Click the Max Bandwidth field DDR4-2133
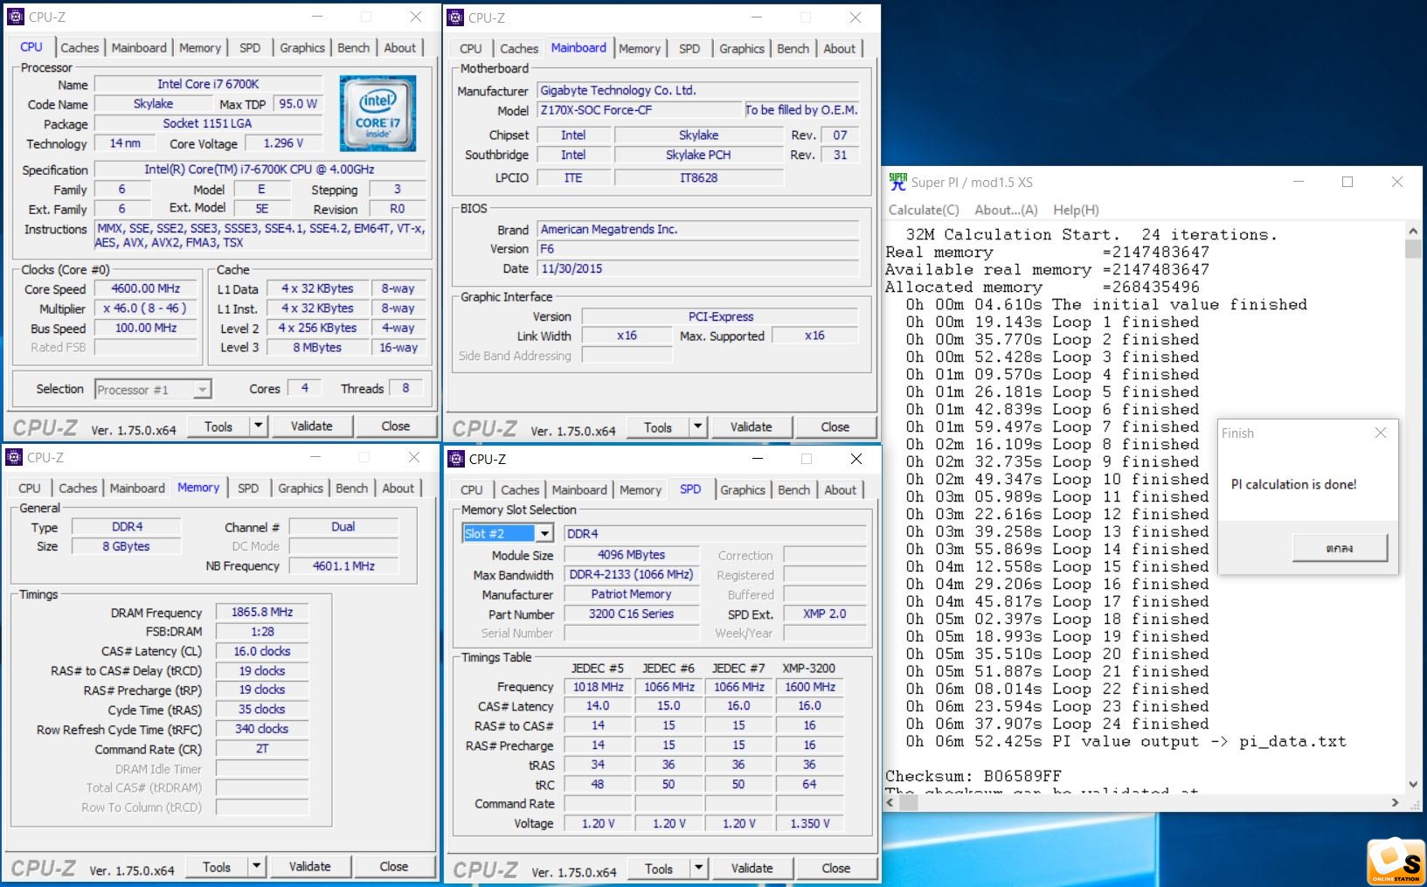The image size is (1427, 887). 631,574
